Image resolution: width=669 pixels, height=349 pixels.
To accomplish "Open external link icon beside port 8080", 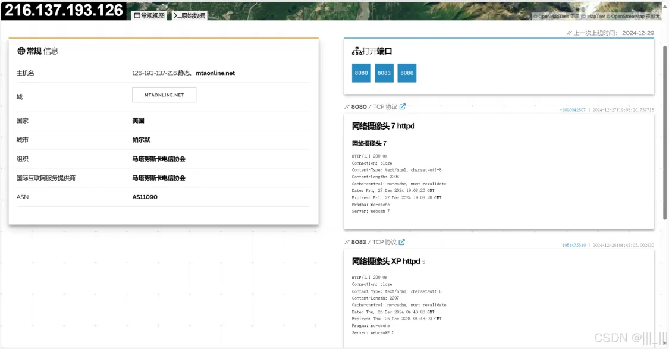I will pos(403,107).
